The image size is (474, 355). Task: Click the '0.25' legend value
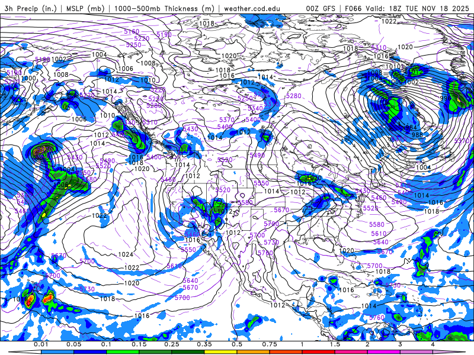pos(171,344)
